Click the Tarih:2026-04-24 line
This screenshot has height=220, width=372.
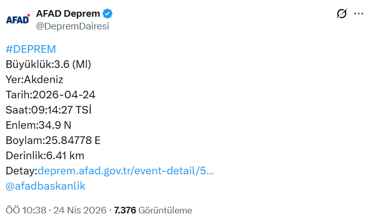50,95
